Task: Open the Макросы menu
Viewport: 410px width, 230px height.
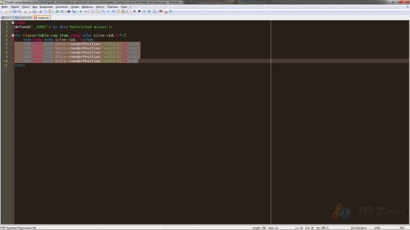Action: tap(87, 7)
